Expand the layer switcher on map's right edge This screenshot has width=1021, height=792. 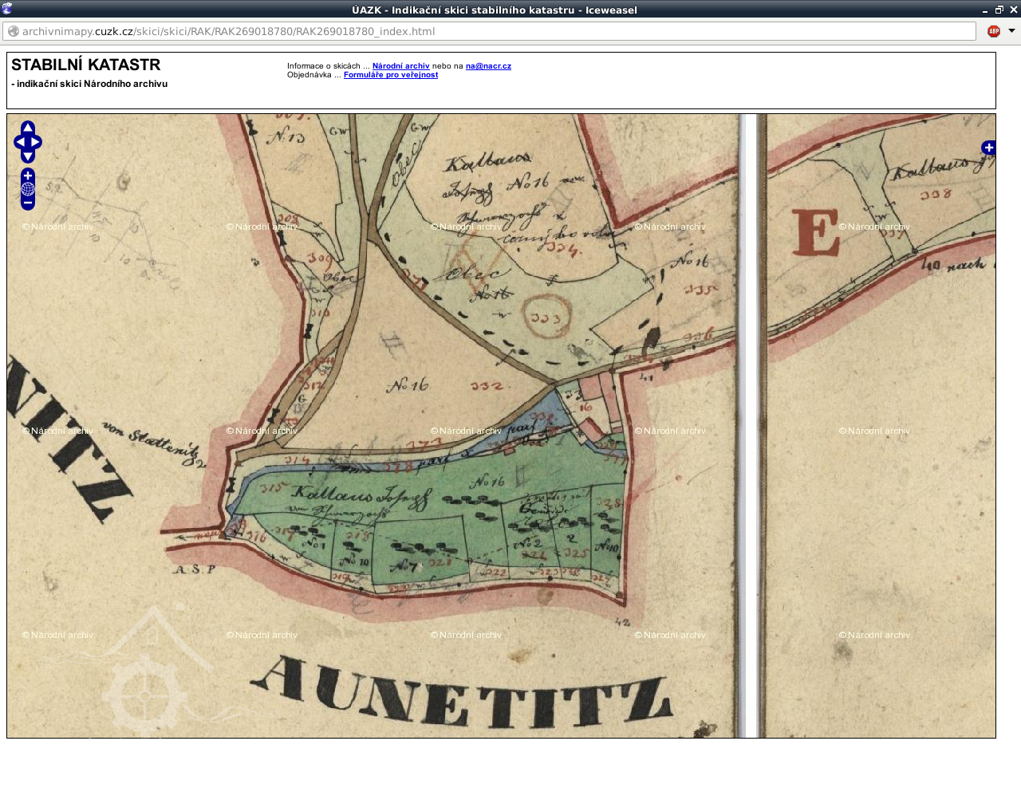(x=988, y=148)
